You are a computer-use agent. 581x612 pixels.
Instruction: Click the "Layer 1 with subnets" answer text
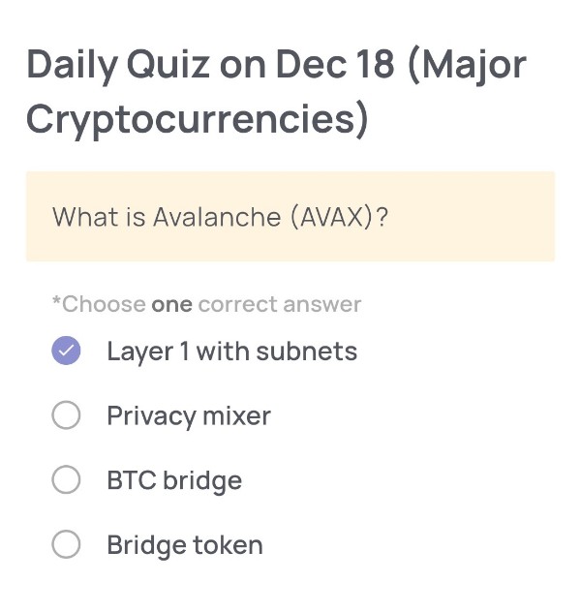click(231, 351)
